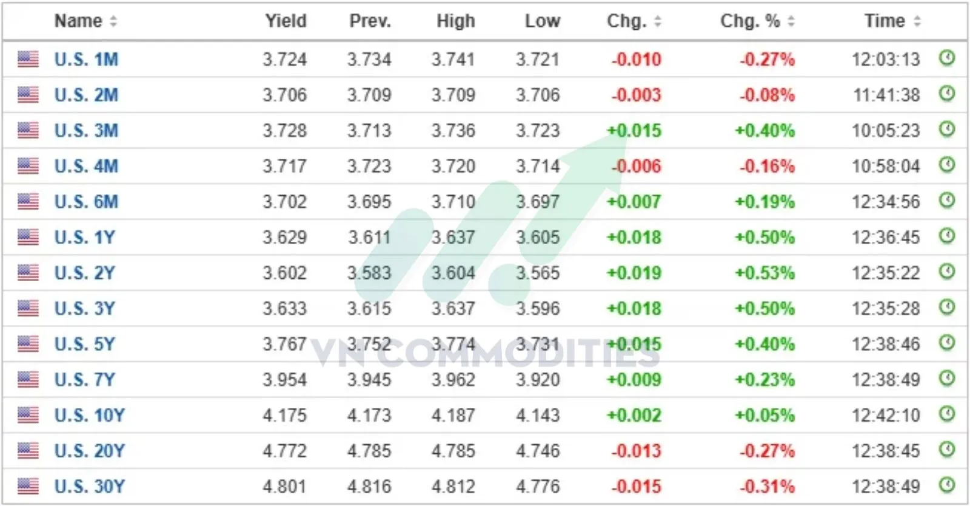Open the U.S. 7Y bond link

[84, 379]
